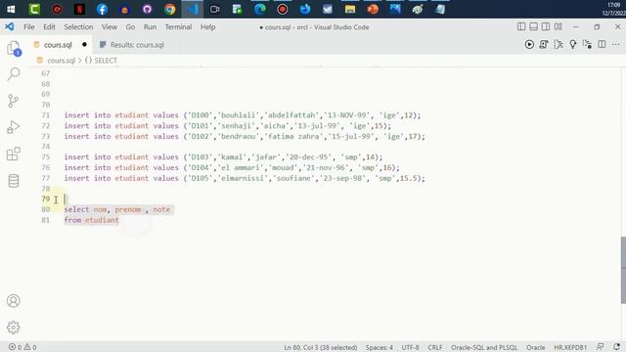The image size is (626, 352).
Task: Switch to the cours.sql tab
Action: [58, 45]
